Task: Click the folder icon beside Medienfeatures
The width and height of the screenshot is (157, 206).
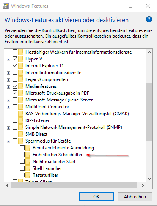Action: (20, 86)
